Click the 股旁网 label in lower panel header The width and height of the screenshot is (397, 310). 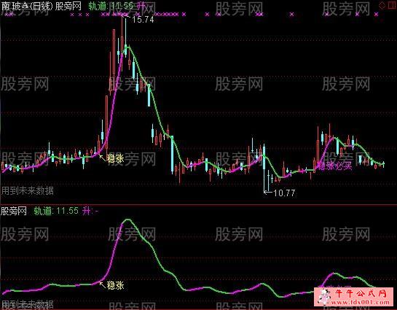[14, 211]
